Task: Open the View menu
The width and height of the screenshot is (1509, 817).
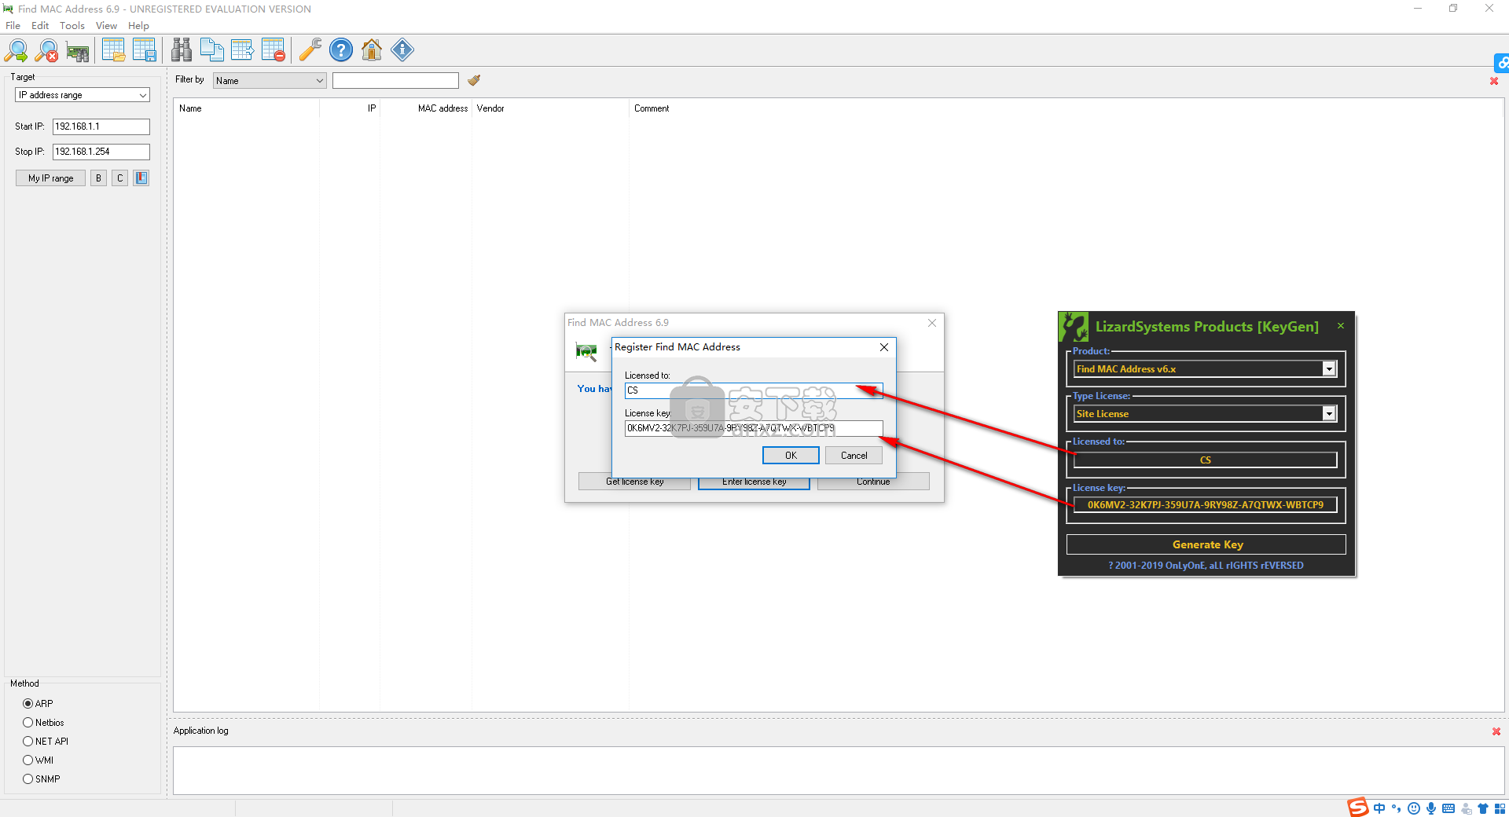Action: coord(106,26)
